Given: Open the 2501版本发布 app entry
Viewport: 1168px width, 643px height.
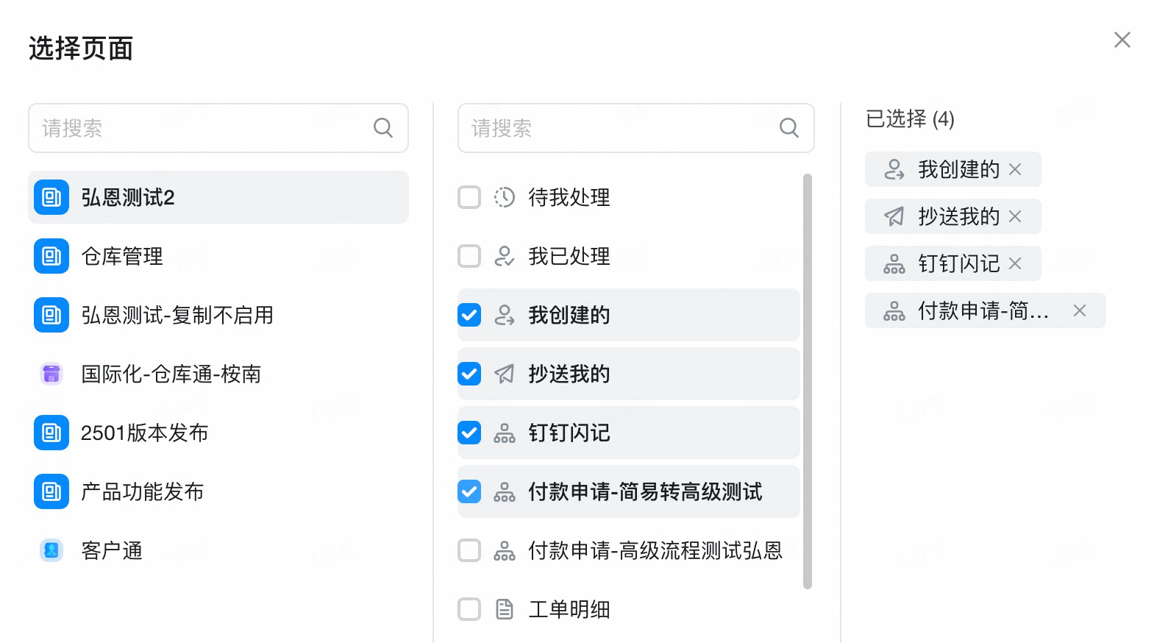Looking at the screenshot, I should tap(218, 433).
